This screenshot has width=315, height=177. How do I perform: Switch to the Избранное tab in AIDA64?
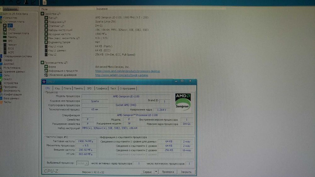(x=10, y=9)
